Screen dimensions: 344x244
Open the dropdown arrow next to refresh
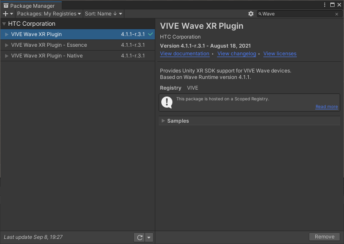click(x=149, y=237)
